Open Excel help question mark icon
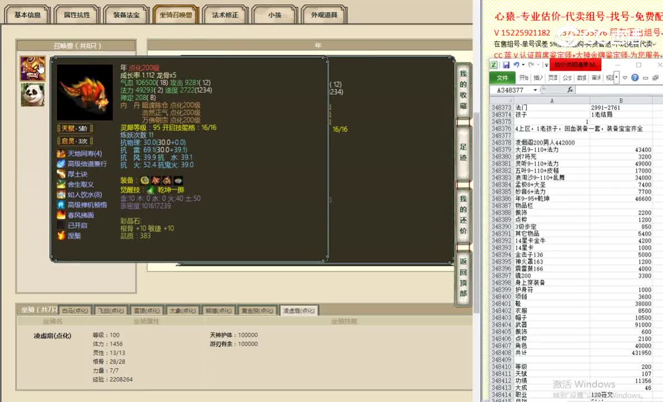Image resolution: width=663 pixels, height=402 pixels. coord(635,78)
